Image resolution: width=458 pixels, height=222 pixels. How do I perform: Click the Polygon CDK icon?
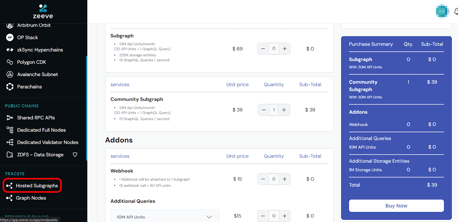10,62
